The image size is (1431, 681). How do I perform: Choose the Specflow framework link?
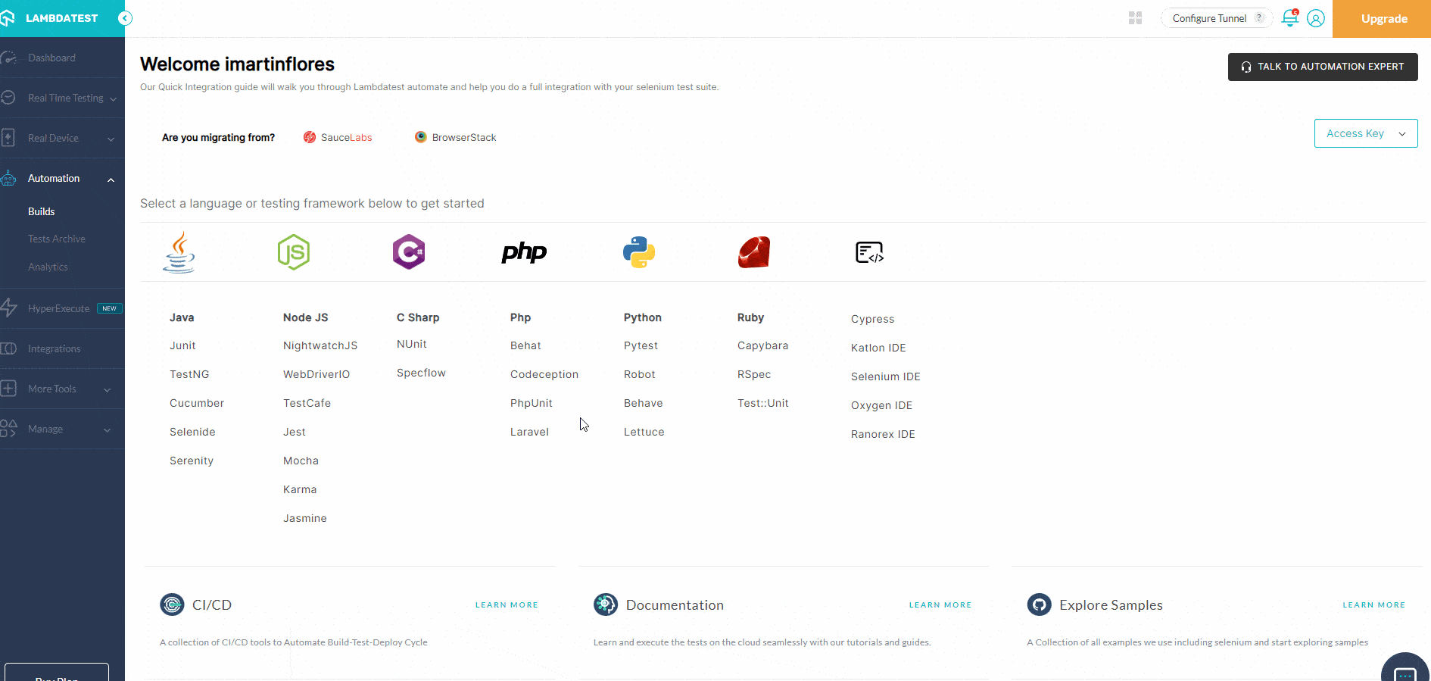click(421, 373)
